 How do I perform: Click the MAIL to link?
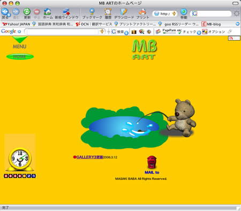[x=152, y=172]
